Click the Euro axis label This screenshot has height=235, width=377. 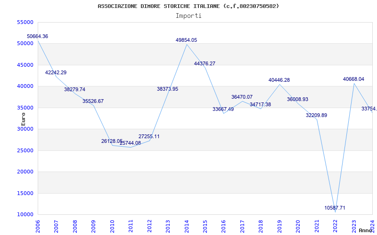[x=23, y=119]
